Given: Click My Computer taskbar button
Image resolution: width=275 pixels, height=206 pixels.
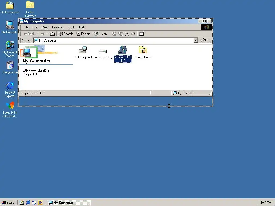Looking at the screenshot, I should [x=69, y=203].
